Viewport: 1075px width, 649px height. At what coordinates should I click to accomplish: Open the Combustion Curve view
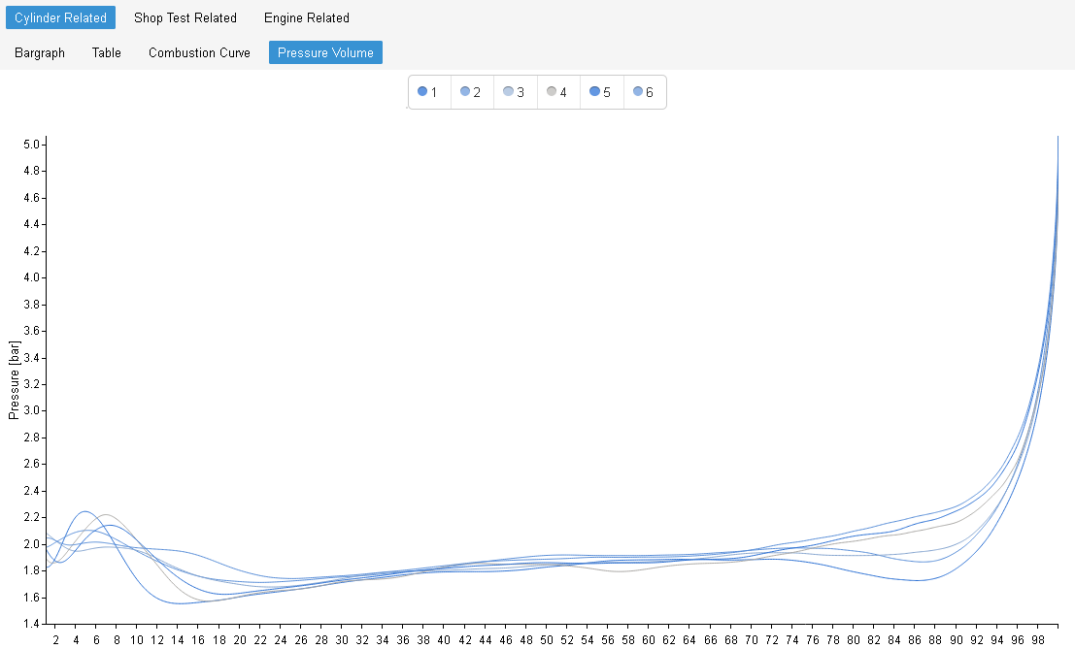click(x=199, y=52)
